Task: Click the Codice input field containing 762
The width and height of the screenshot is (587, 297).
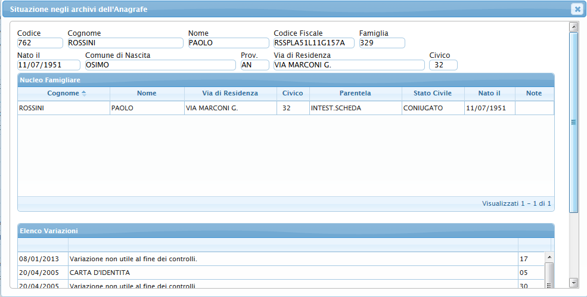Action: point(40,43)
